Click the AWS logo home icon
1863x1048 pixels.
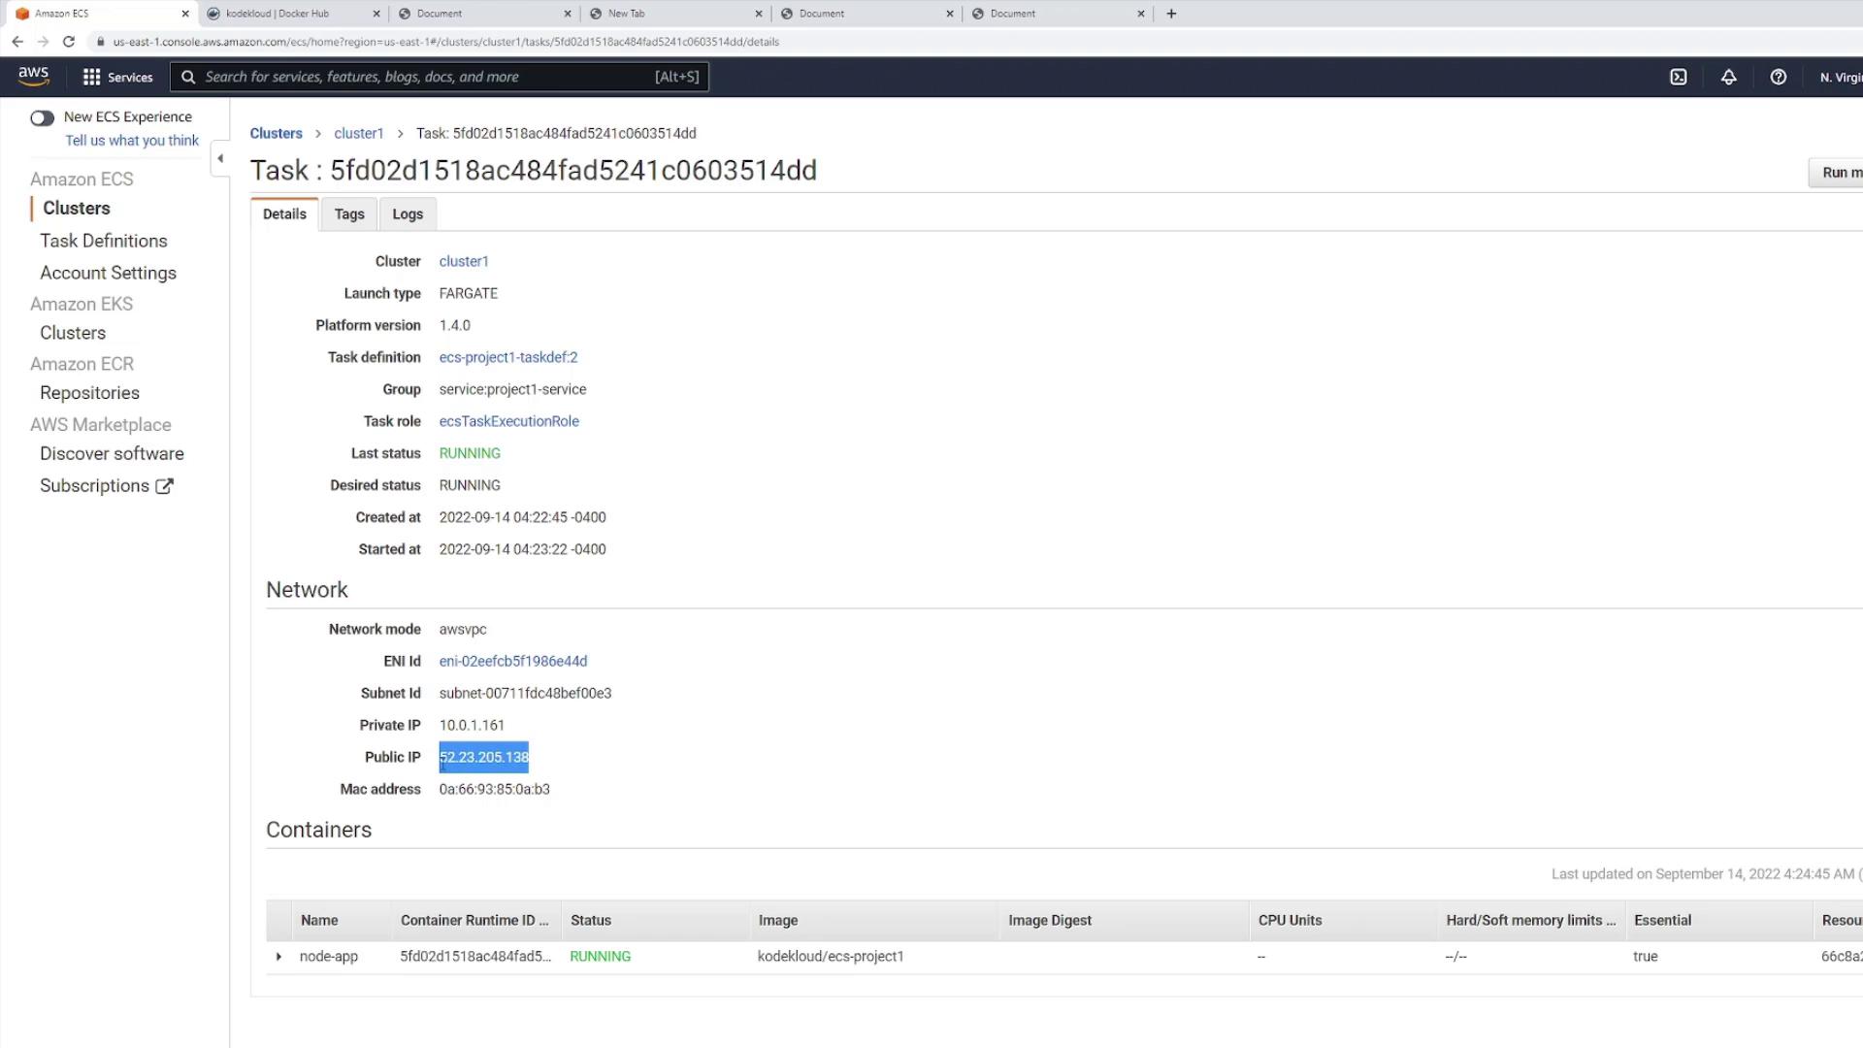pyautogui.click(x=33, y=76)
